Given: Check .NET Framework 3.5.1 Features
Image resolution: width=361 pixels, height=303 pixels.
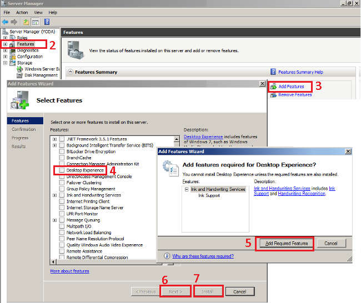Looking at the screenshot, I should click(62, 139).
